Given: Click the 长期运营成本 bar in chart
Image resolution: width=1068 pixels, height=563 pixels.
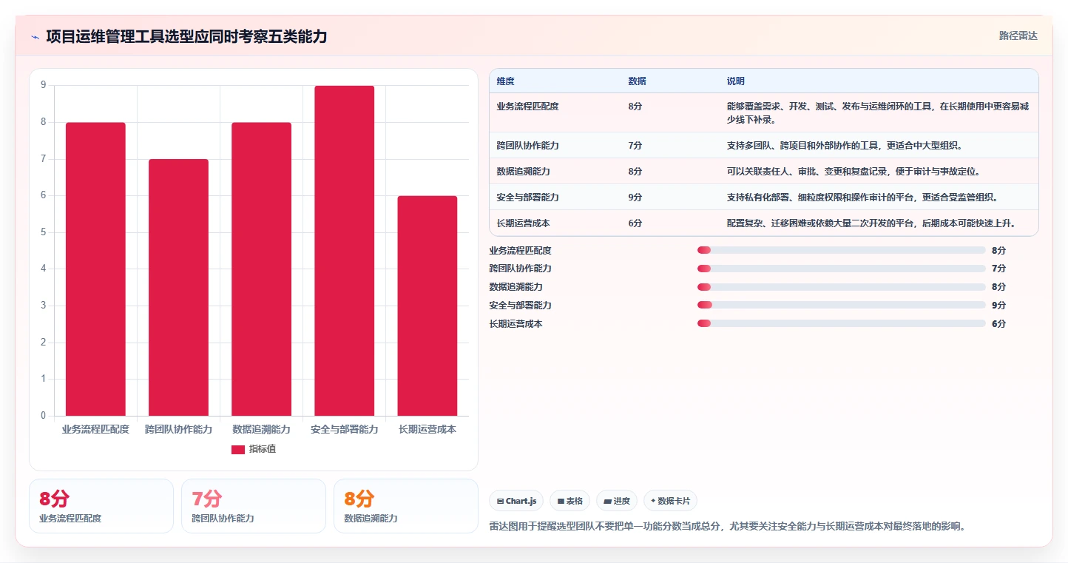Looking at the screenshot, I should 427,306.
